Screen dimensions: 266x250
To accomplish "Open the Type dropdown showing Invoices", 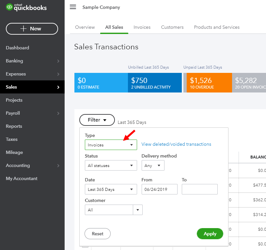I will tap(111, 145).
